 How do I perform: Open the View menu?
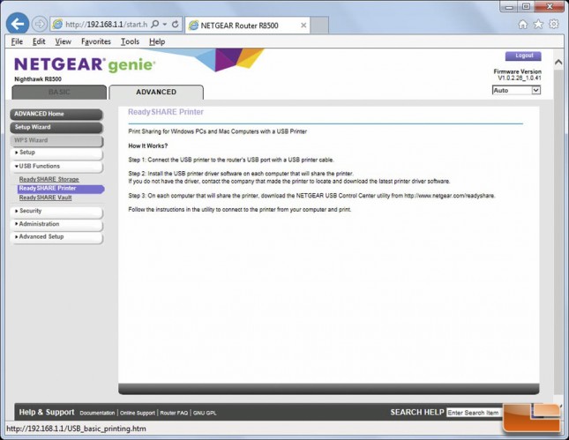coord(63,41)
